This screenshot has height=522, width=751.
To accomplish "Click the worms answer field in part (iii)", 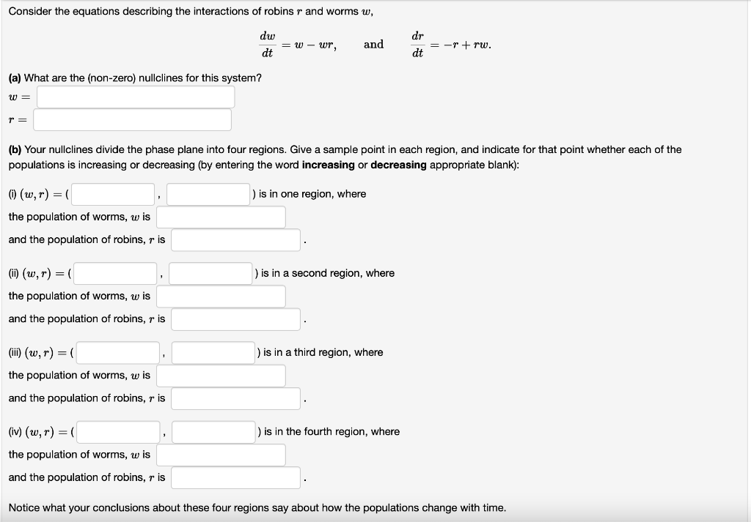I will (x=221, y=376).
